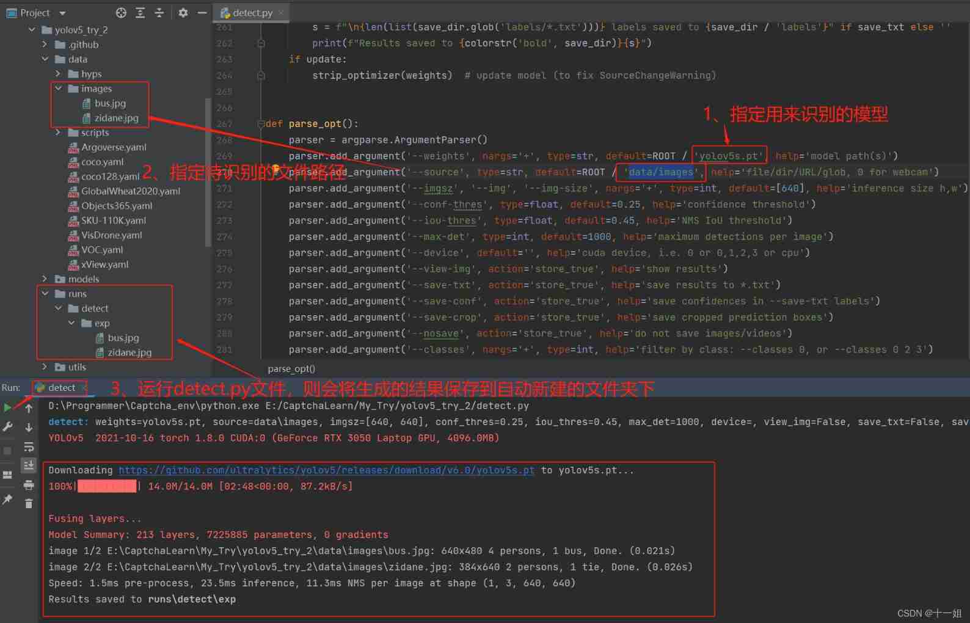Close the detect.py editor tab
Screen dimensions: 970x623
pos(281,13)
